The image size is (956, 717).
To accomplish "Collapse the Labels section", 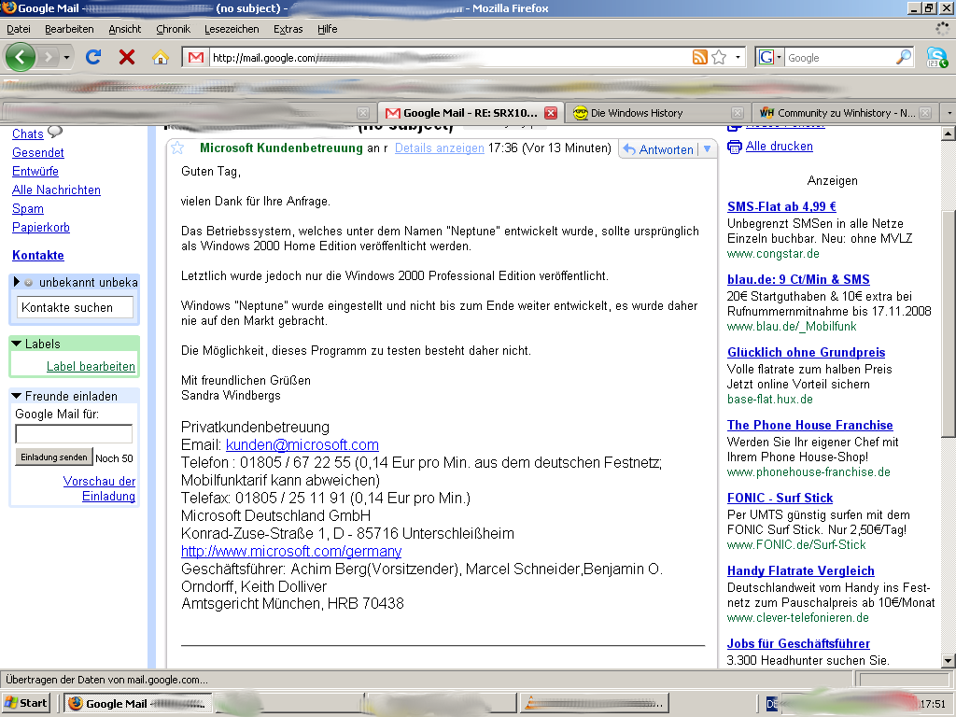I will tap(17, 344).
